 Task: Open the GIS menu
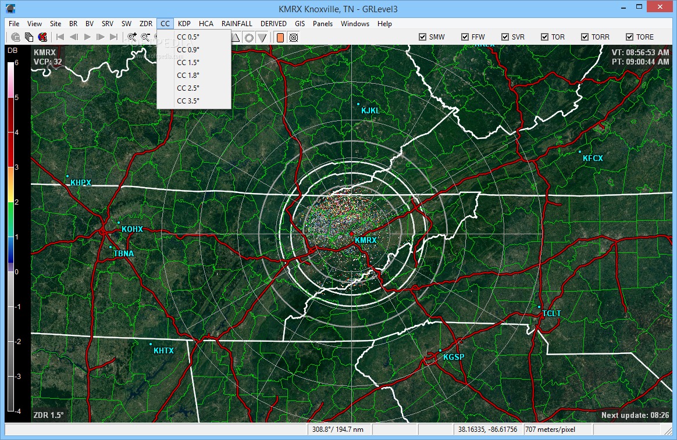pyautogui.click(x=300, y=24)
